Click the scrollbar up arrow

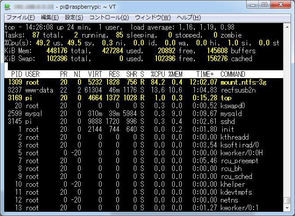(x=287, y=27)
